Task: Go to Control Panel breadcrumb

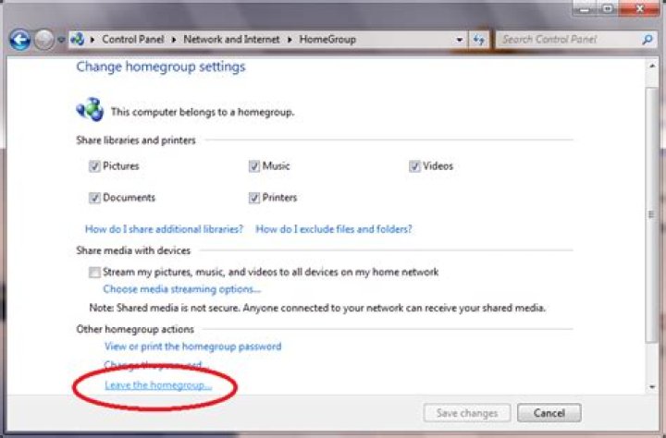Action: coord(133,40)
